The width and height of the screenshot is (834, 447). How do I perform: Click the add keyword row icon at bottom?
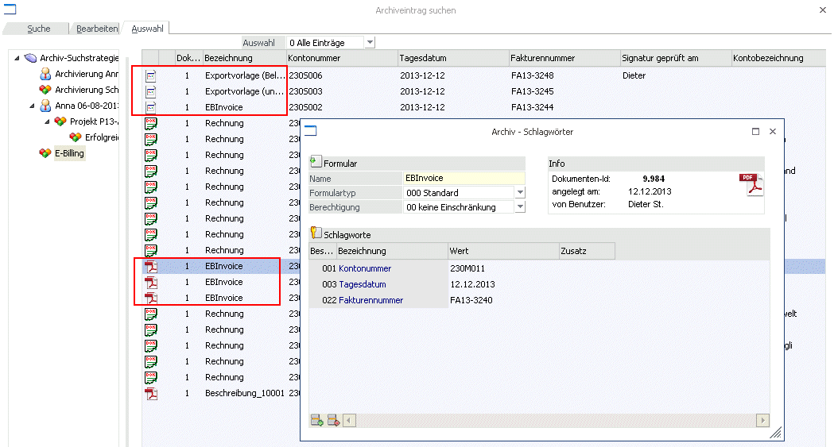coord(317,421)
